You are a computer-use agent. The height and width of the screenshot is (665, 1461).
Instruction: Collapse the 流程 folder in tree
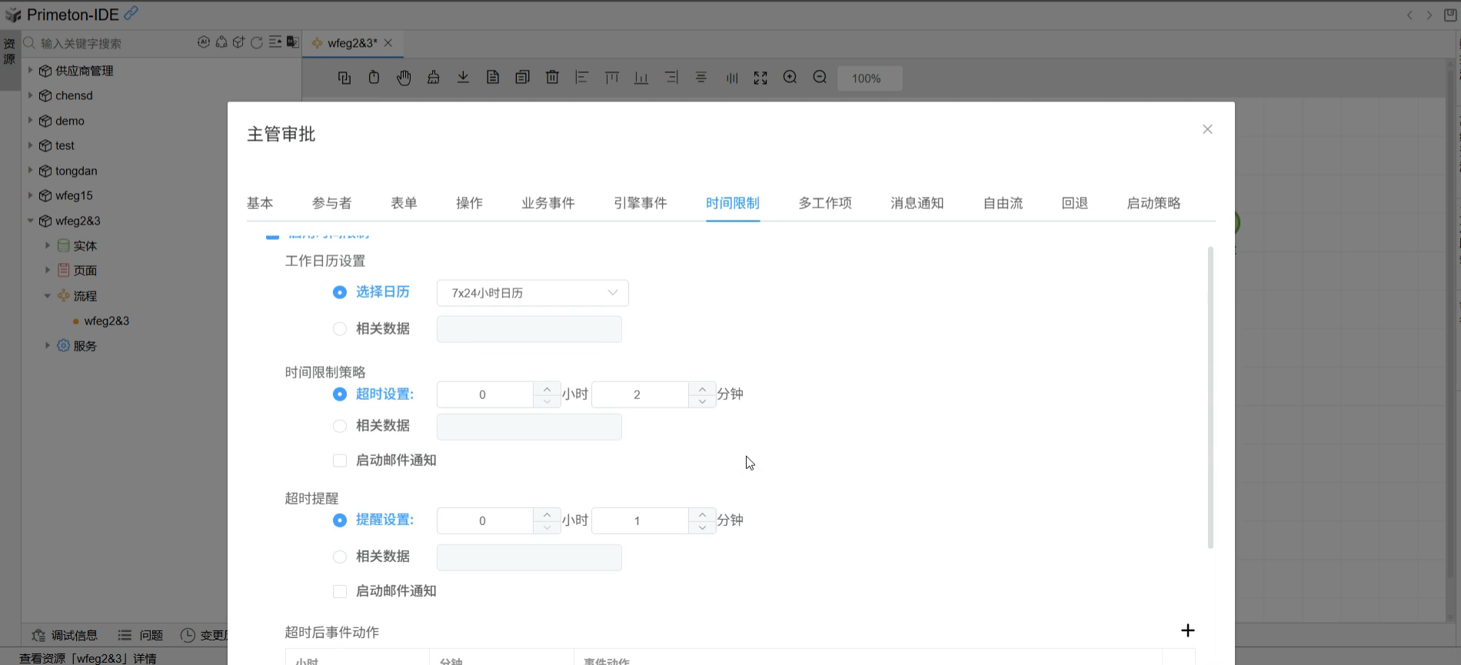tap(48, 296)
